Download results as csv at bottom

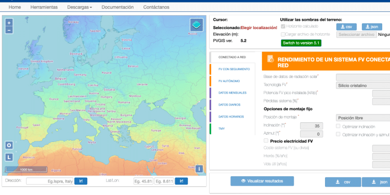tap(343, 182)
